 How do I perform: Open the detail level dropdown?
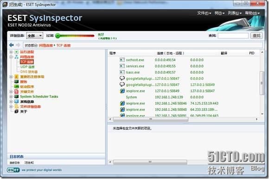(34, 36)
